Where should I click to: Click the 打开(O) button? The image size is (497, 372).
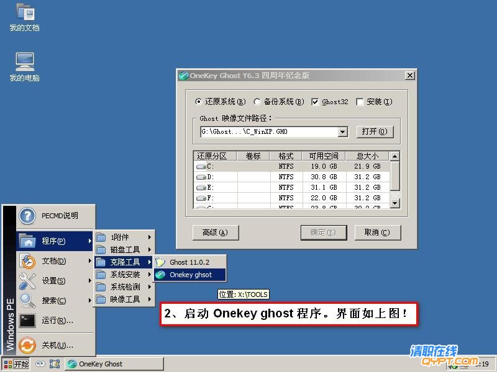[x=375, y=131]
